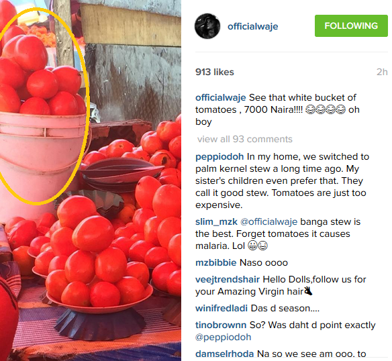Open the slim_mzk commenter profile
Image resolution: width=392 pixels, height=361 pixels.
[x=216, y=221]
